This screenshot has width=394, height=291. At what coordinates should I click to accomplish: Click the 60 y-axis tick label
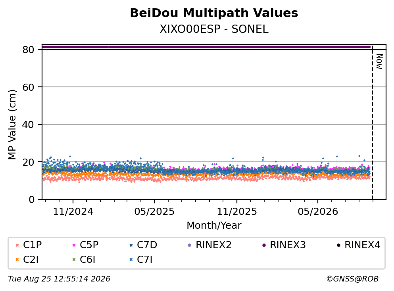click(28, 87)
